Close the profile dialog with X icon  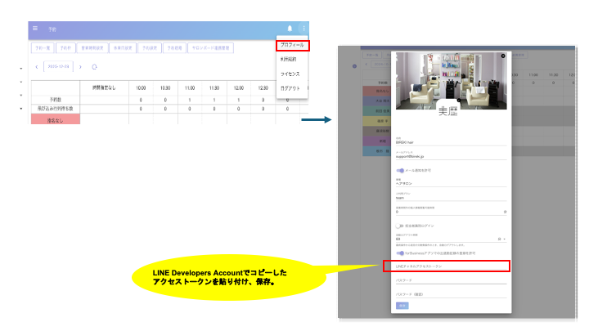tap(502, 56)
